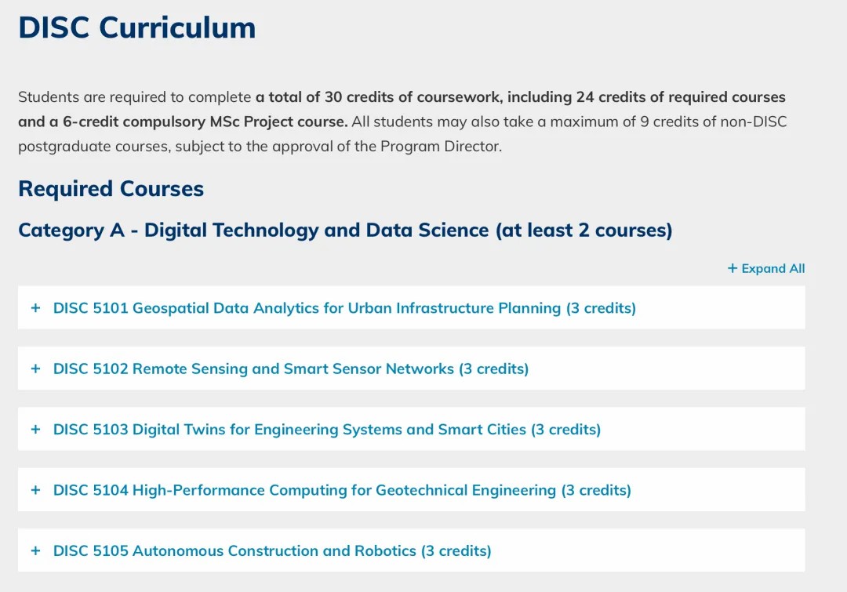Click the Category A Digital Technology heading
This screenshot has width=847, height=592.
coord(345,230)
